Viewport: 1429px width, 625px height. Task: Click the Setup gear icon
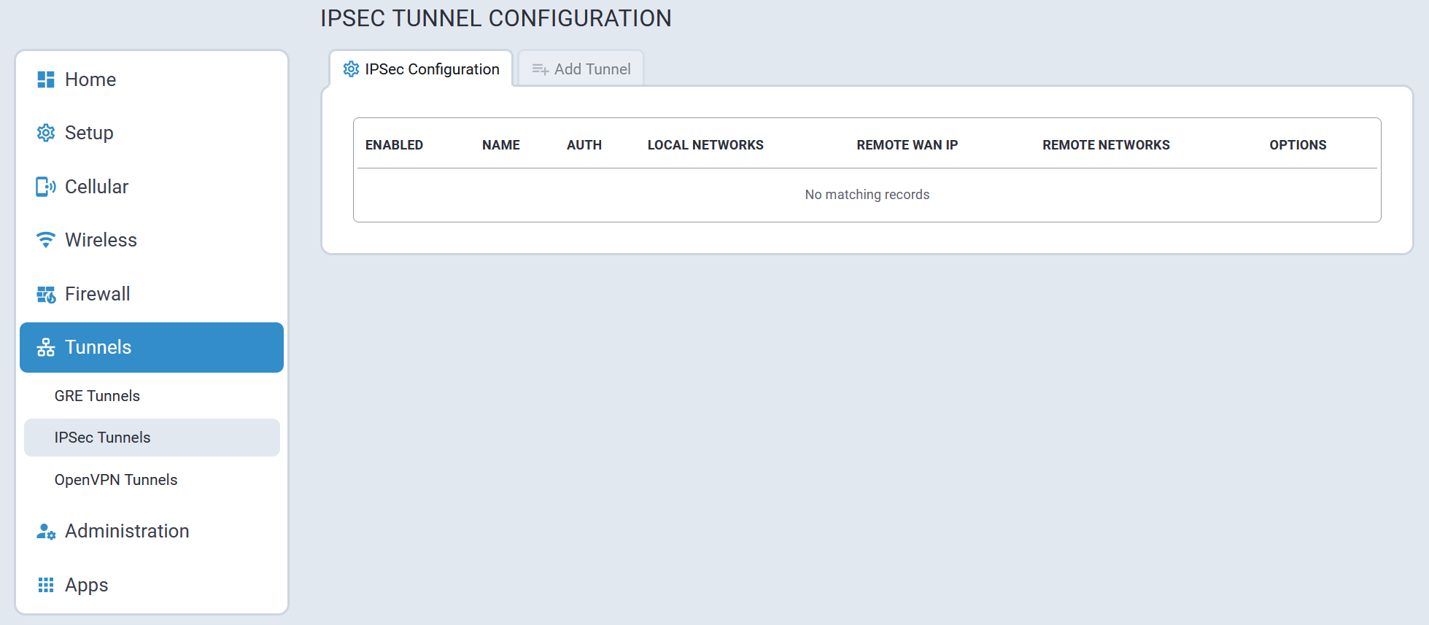46,133
